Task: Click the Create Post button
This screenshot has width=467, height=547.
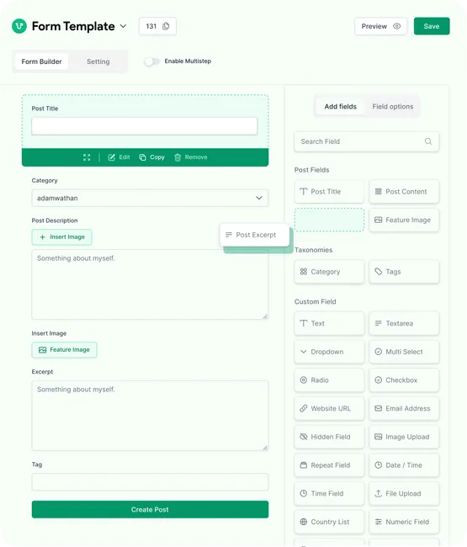Action: tap(150, 509)
